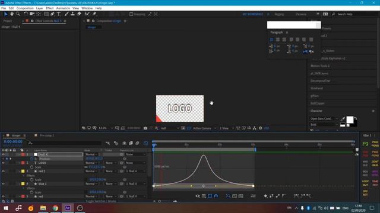The height and width of the screenshot is (213, 380).
Task: Click the viewer snapshot camera icon
Action: [145, 128]
